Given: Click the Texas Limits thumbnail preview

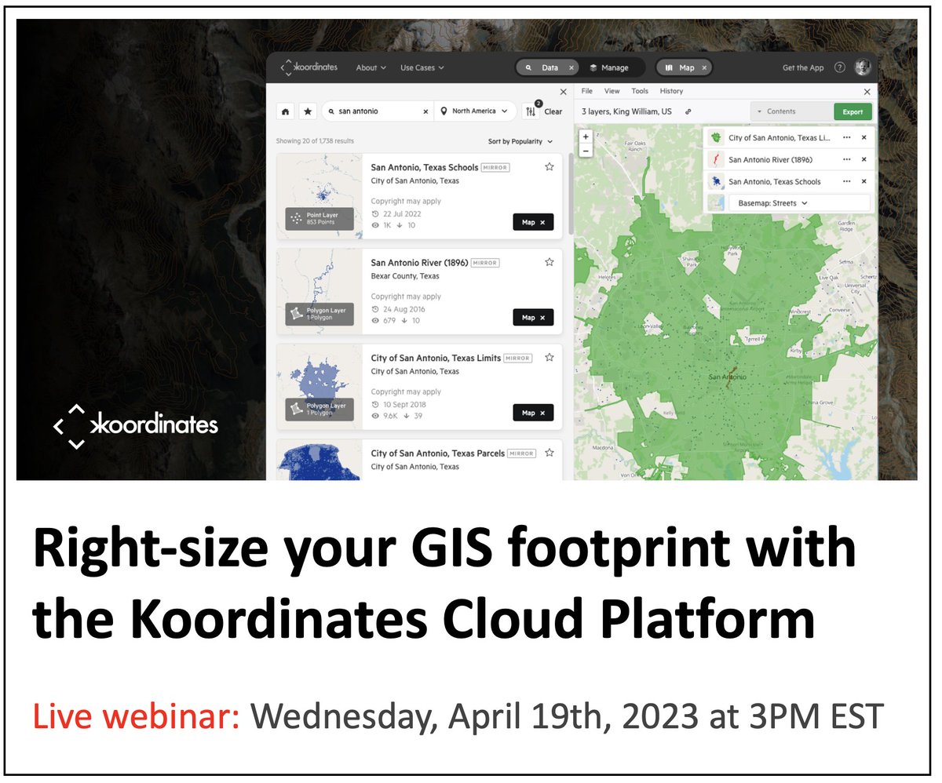Looking at the screenshot, I should (319, 386).
